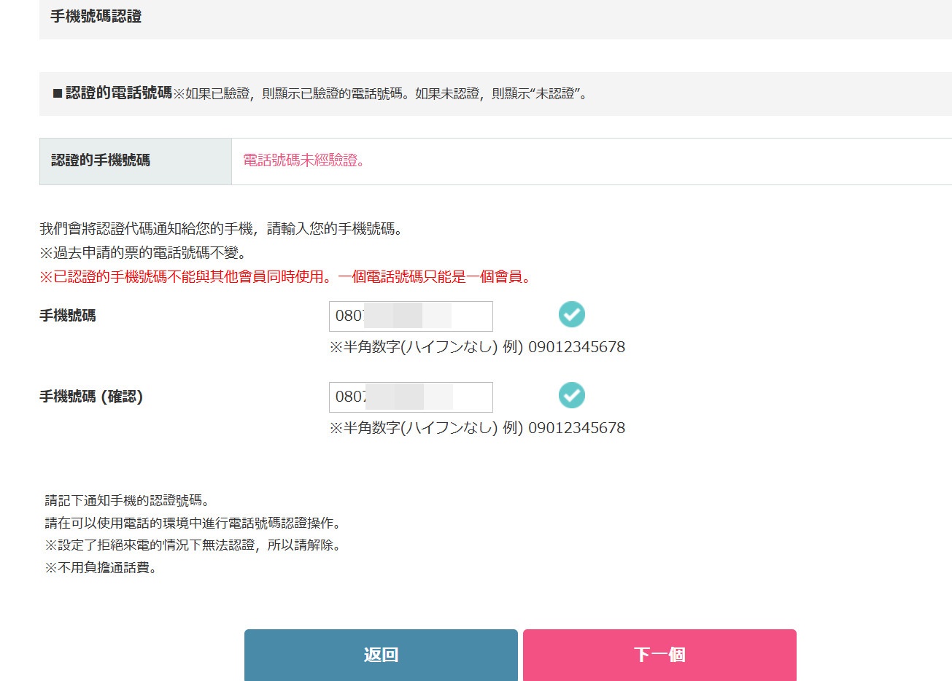Viewport: 952px width, 681px height.
Task: Select the 手機號碼認證 page heading
Action: pyautogui.click(x=96, y=16)
